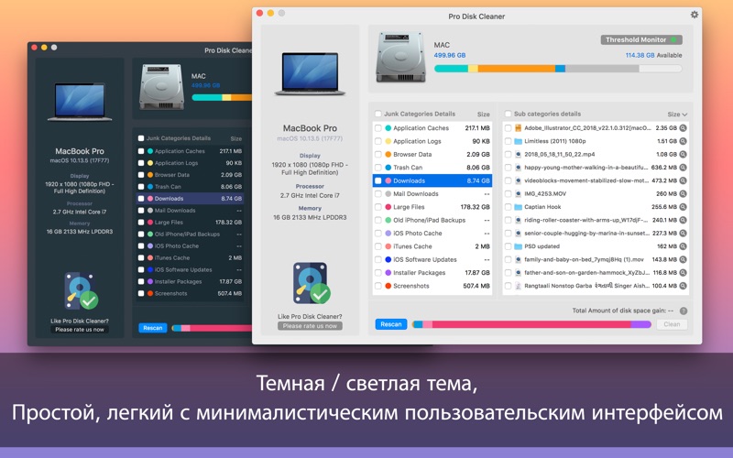Screen dimensions: 733x458
Task: Select Mail Downloads row in light window
Action: tap(432, 193)
